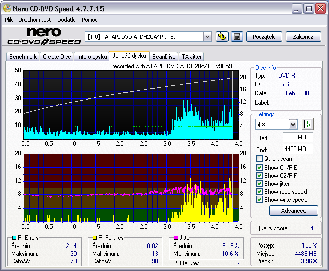Viewport: 329px width, 271px height.
Task: Click the PI Errors upper graph
Action: [131, 105]
